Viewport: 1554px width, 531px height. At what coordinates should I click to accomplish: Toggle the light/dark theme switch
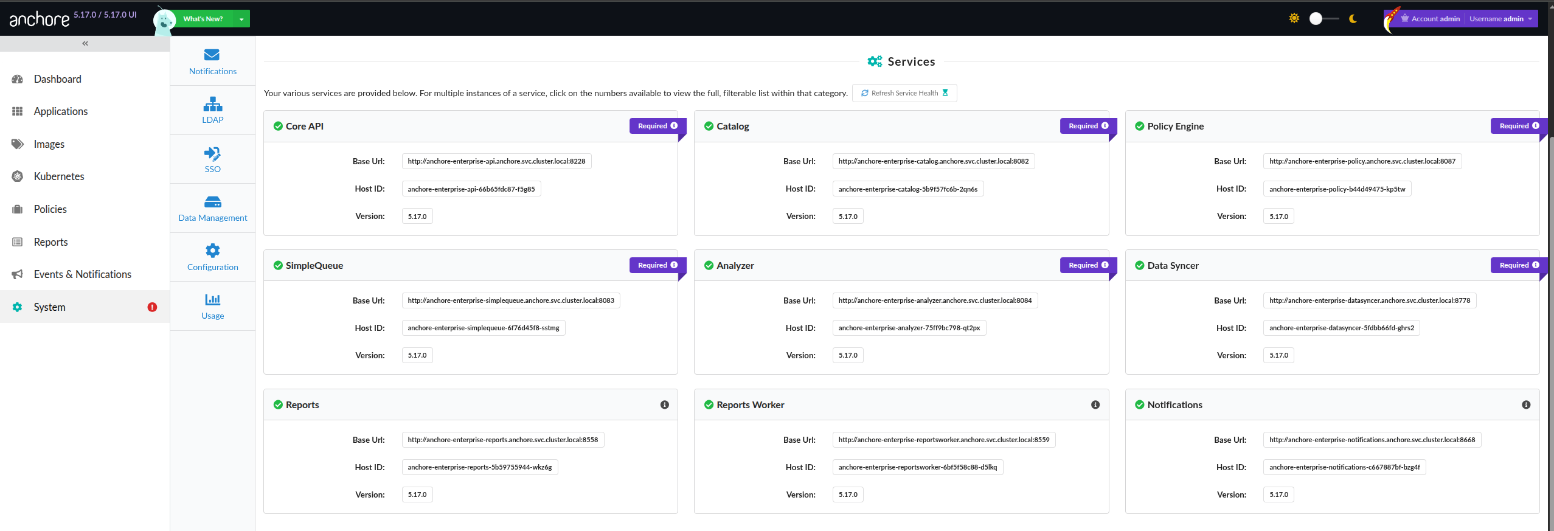[1322, 19]
